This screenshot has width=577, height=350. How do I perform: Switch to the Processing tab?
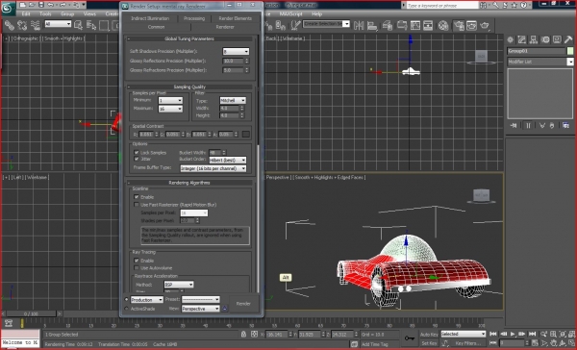coord(194,18)
